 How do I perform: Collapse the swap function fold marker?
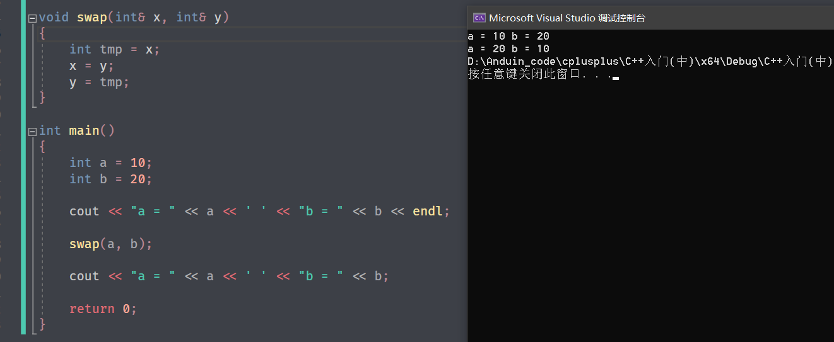(33, 18)
